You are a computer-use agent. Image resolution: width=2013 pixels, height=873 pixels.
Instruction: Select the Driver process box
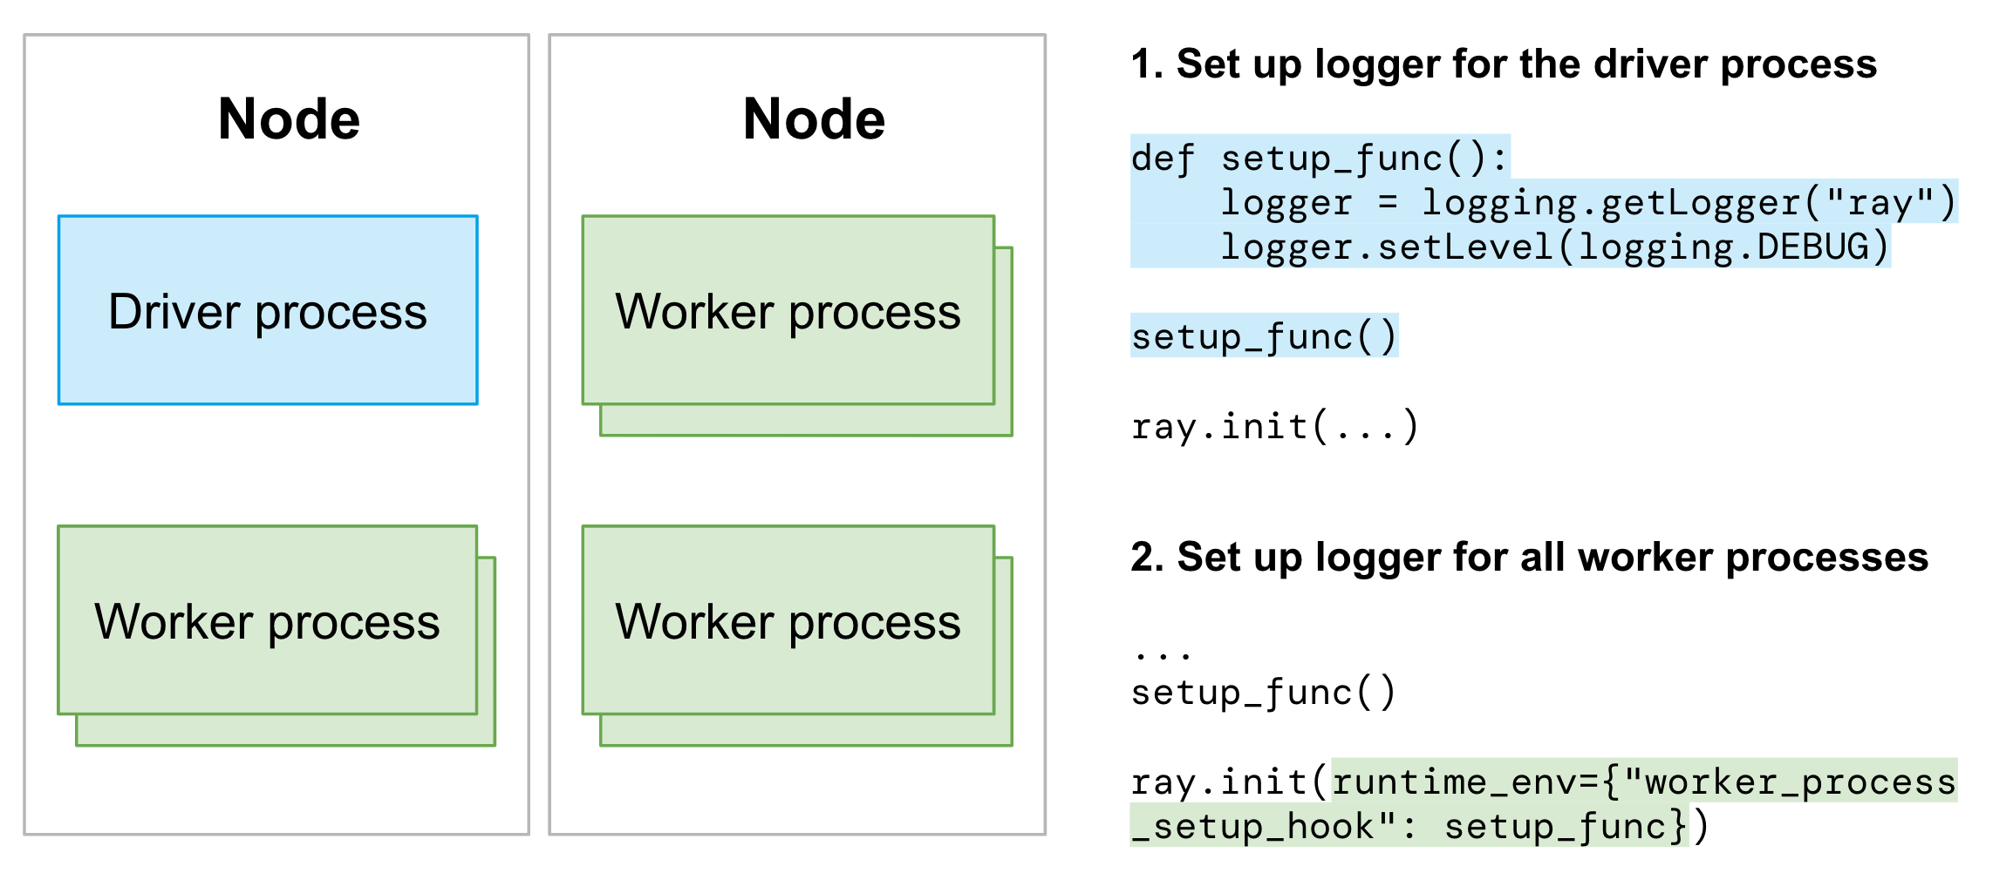point(268,309)
